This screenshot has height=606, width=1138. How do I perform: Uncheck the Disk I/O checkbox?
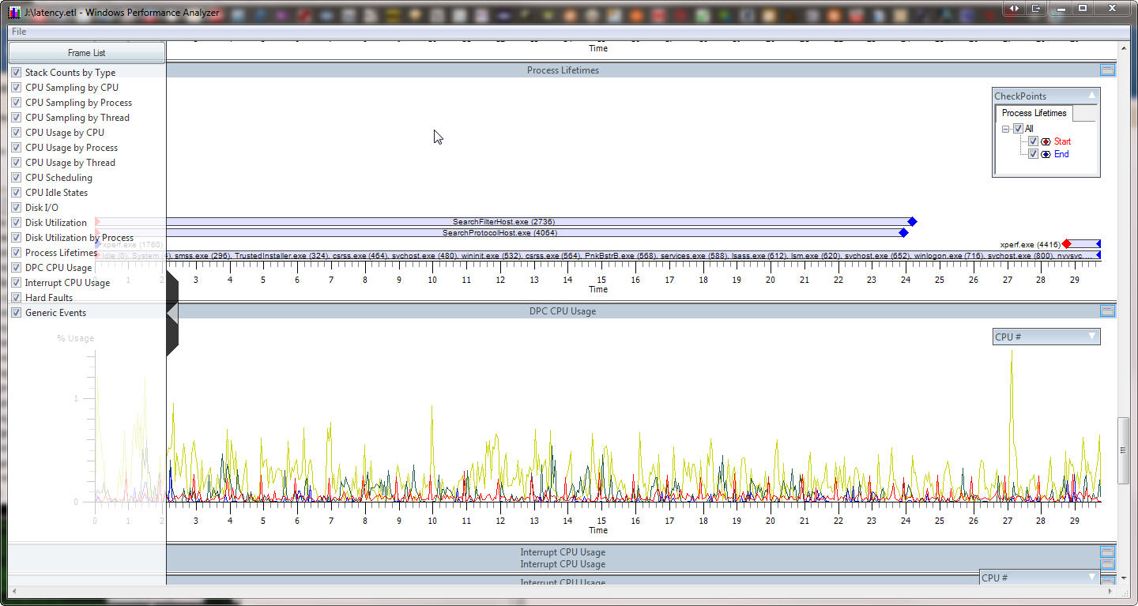click(x=17, y=208)
